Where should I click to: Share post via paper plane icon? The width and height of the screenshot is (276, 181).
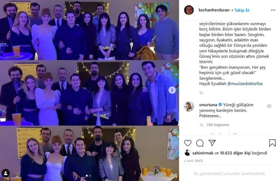(212, 143)
